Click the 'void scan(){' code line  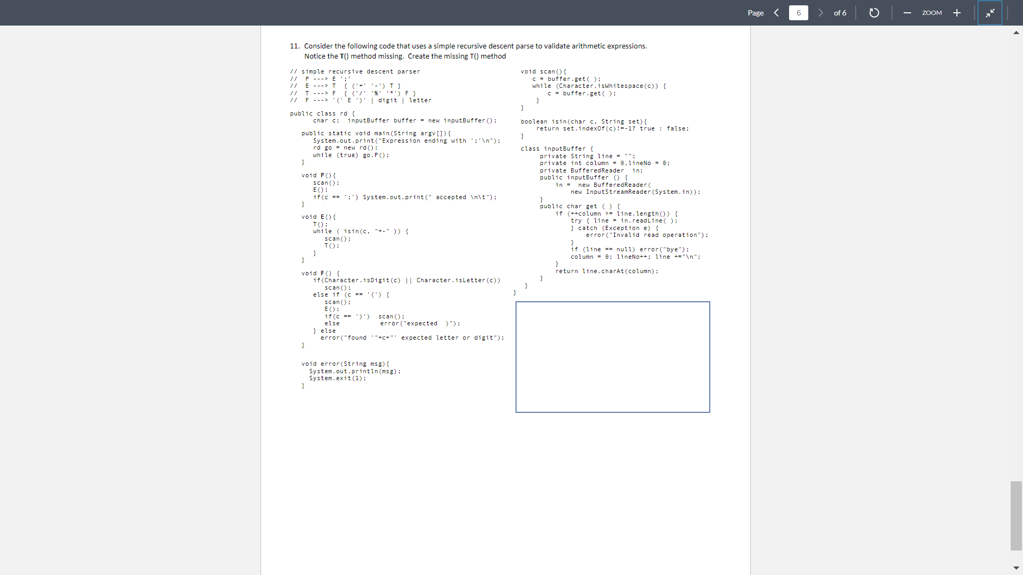(543, 71)
